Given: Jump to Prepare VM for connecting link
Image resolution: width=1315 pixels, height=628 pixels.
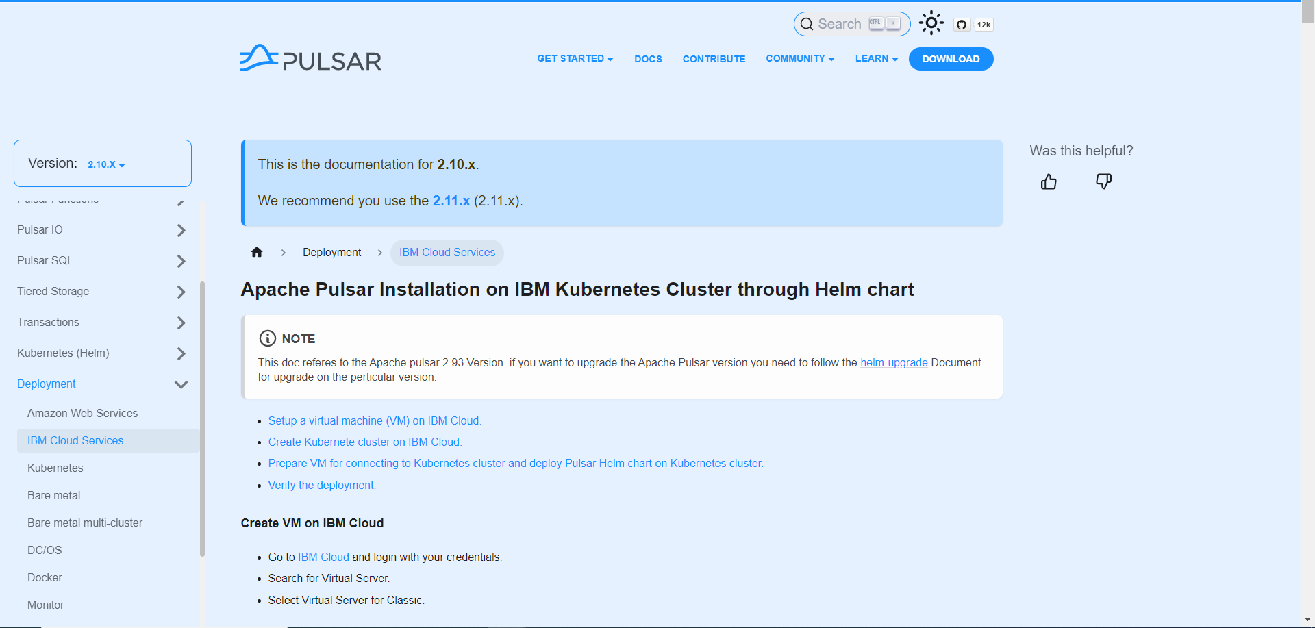Looking at the screenshot, I should (516, 463).
